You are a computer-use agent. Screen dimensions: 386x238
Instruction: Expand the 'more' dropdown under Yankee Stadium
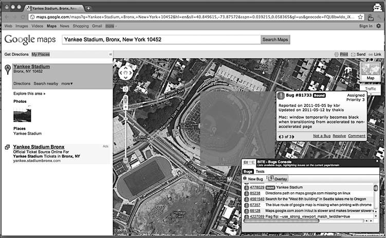[67, 84]
